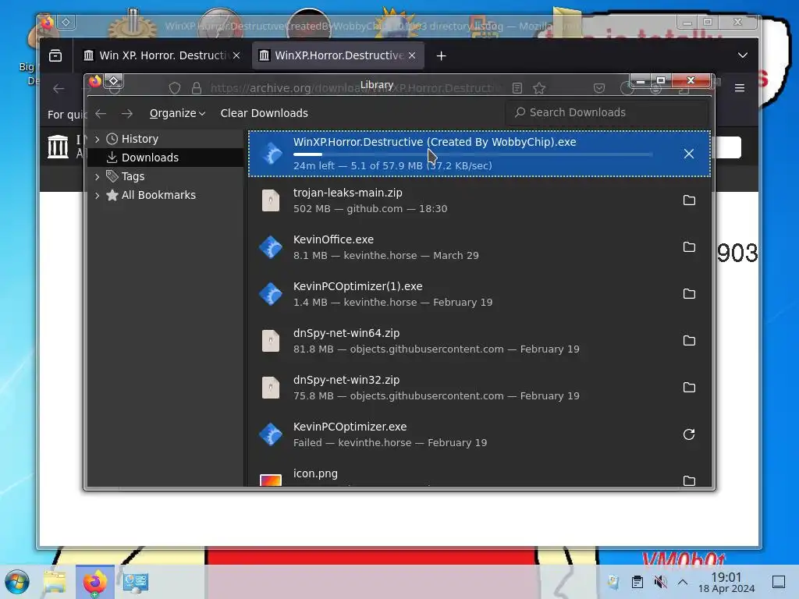The image size is (799, 599).
Task: Go back in the Firefox browser window
Action: click(59, 89)
